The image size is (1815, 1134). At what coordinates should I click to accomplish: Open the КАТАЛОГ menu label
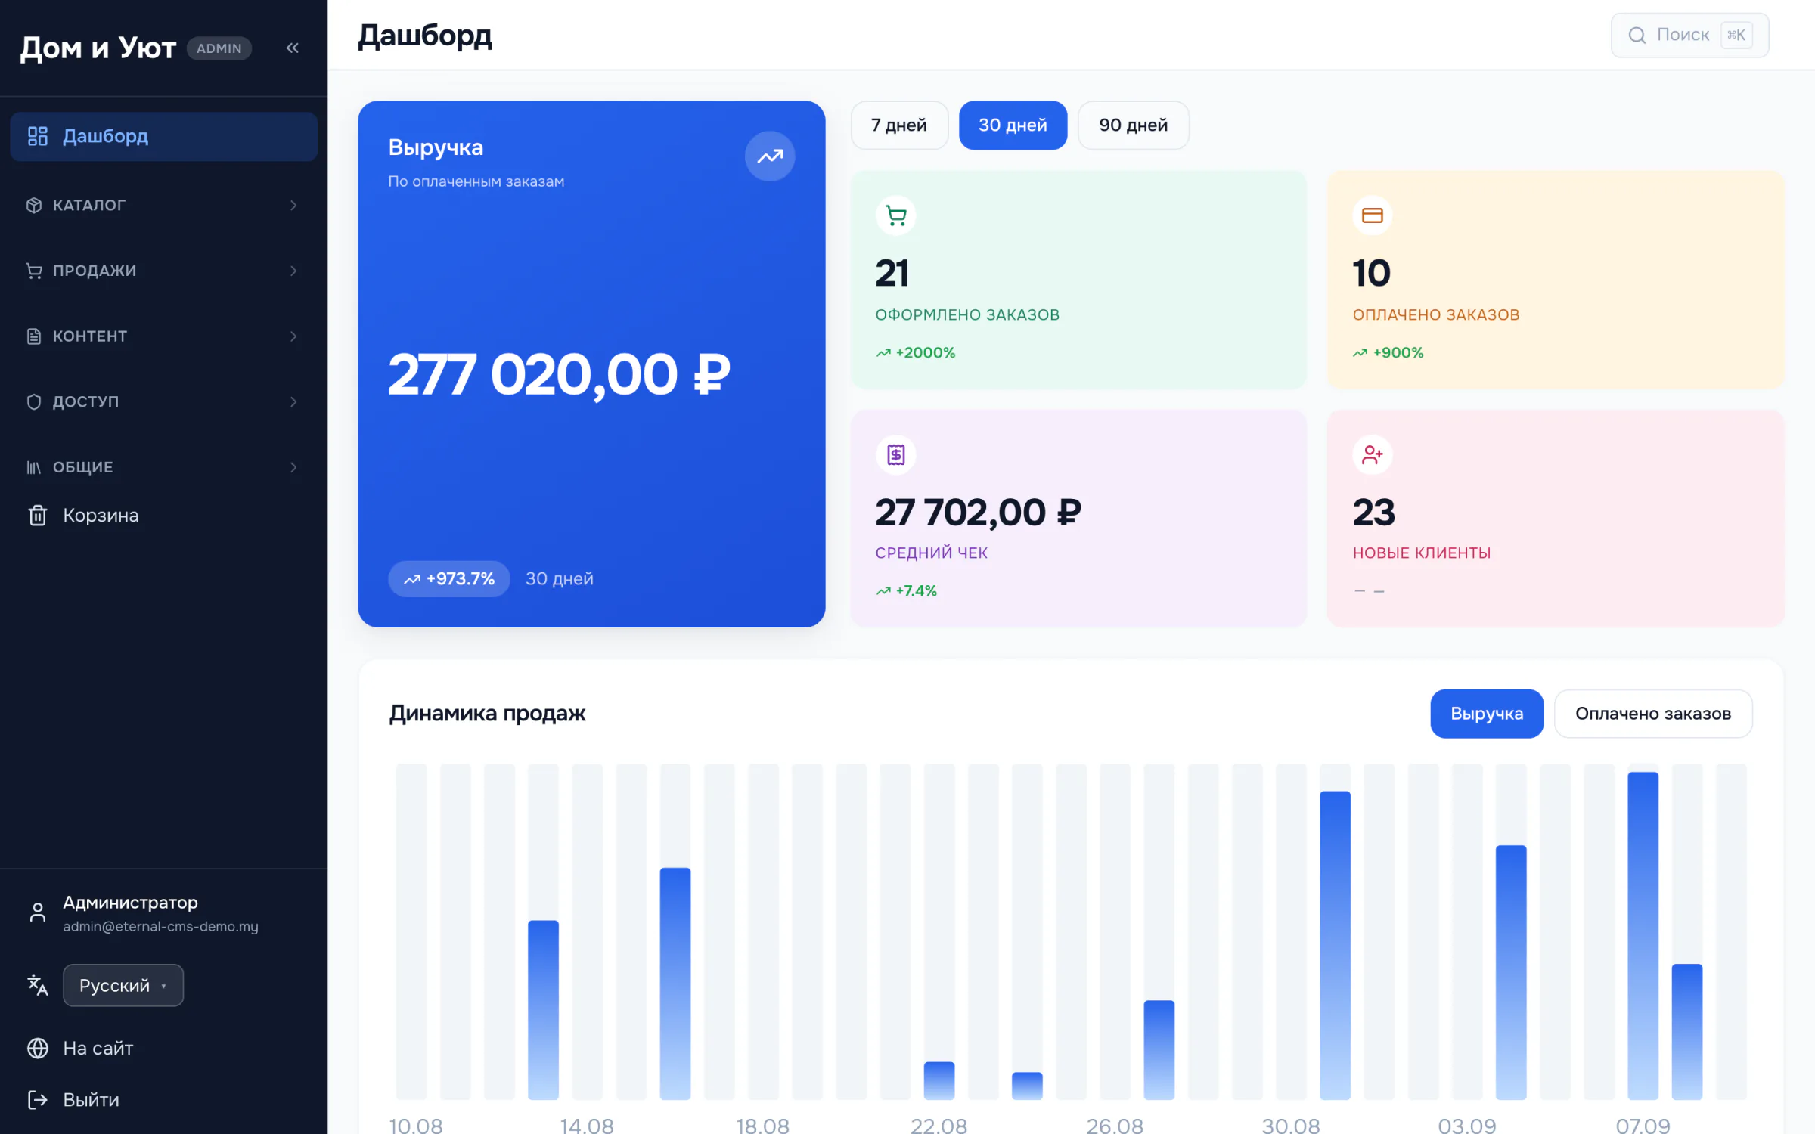click(89, 205)
